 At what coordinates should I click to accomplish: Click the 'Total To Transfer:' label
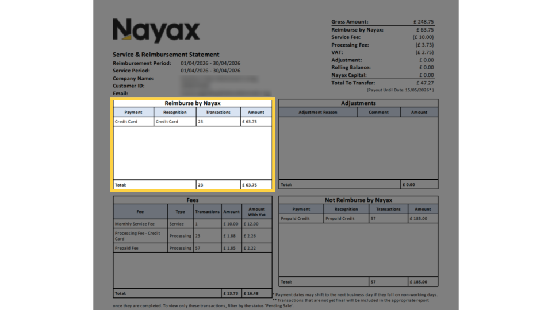[x=353, y=83]
